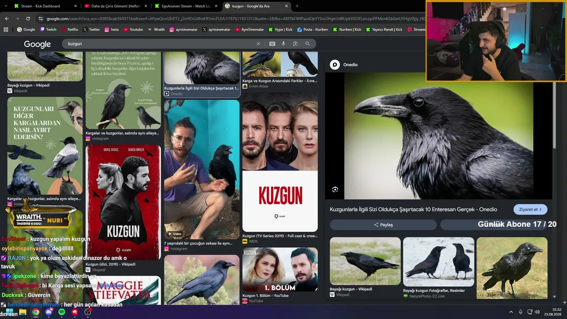View site information for google.com
Viewport: 567px width, 319px height.
[41, 19]
